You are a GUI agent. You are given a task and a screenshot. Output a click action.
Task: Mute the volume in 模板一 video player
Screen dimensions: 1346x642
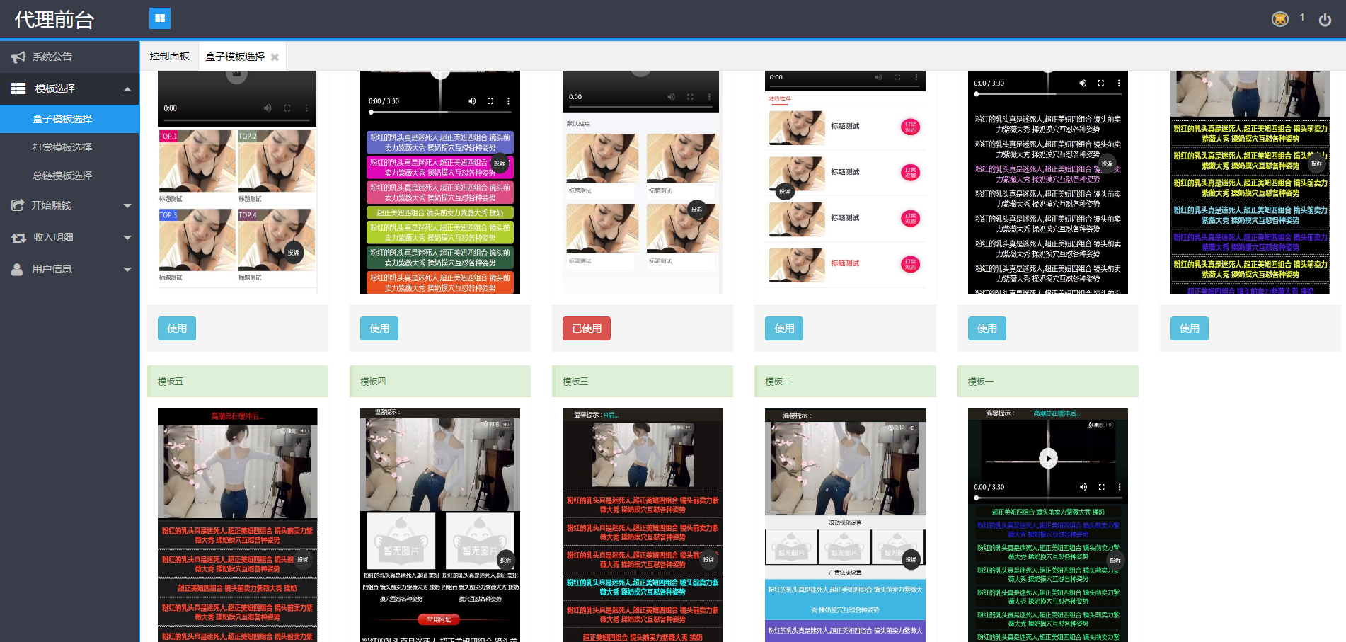click(1083, 487)
